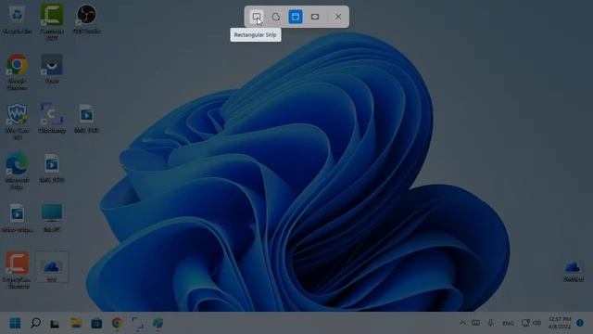This screenshot has height=334, width=593.
Task: Open the Recycle Bin desktop icon
Action: 17,19
